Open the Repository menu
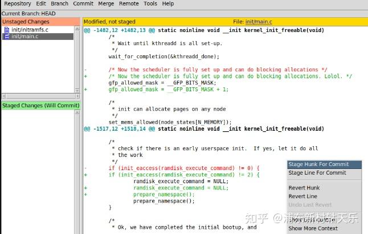 click(x=18, y=4)
